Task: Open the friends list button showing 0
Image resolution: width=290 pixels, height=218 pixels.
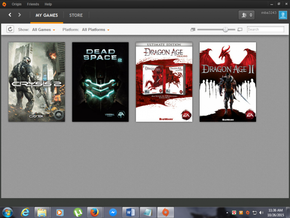Action: click(x=247, y=15)
